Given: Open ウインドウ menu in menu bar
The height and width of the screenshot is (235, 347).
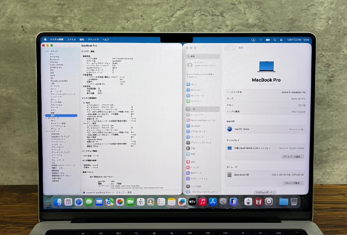Looking at the screenshot, I should (93, 39).
